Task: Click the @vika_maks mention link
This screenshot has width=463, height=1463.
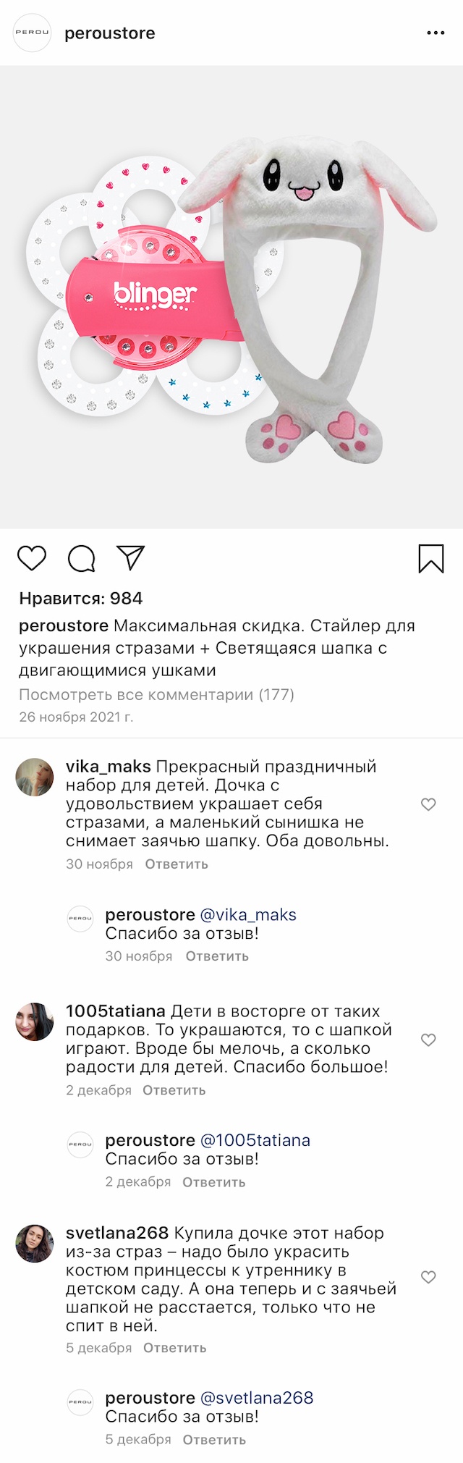Action: (248, 915)
